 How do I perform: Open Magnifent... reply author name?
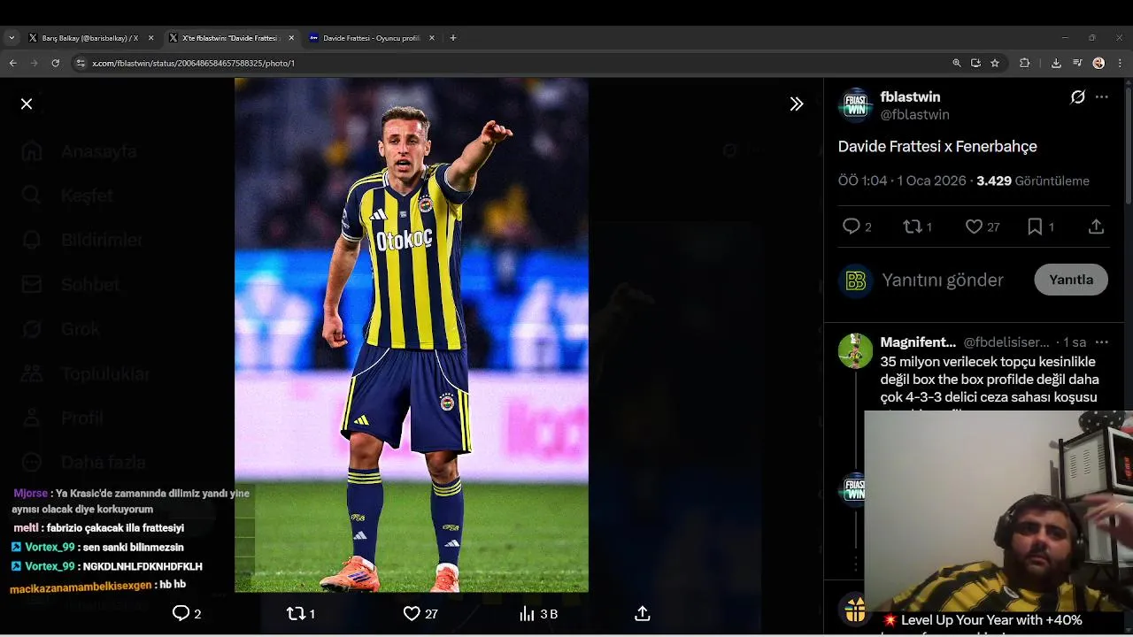coord(918,342)
